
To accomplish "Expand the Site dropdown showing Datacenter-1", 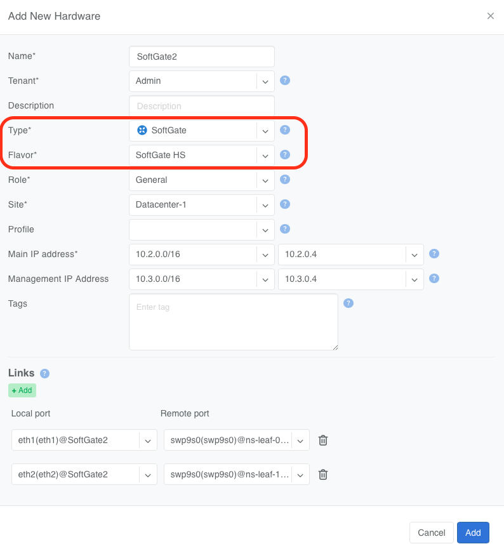I will click(201, 205).
